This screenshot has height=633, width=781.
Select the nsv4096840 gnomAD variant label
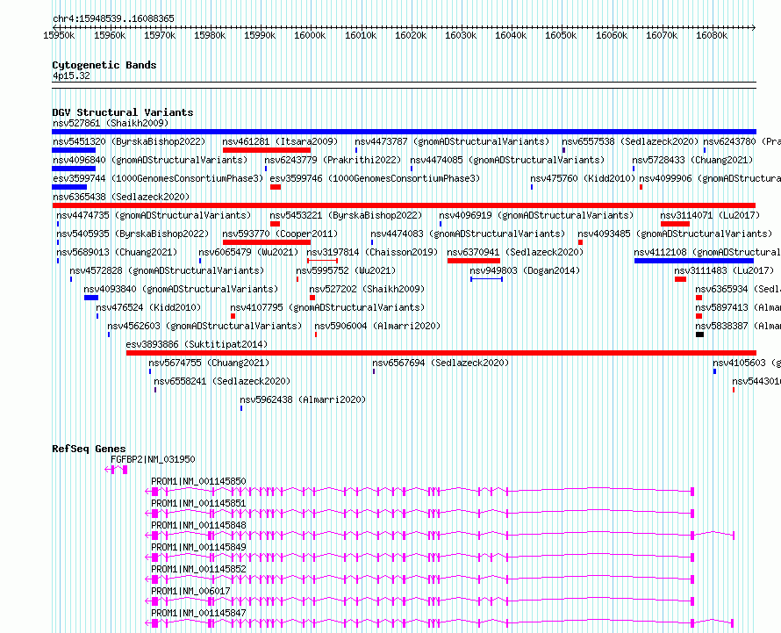(150, 160)
